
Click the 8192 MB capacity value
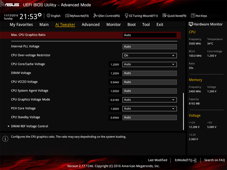194,104
